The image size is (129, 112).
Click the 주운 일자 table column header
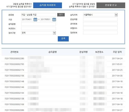pos(117,52)
